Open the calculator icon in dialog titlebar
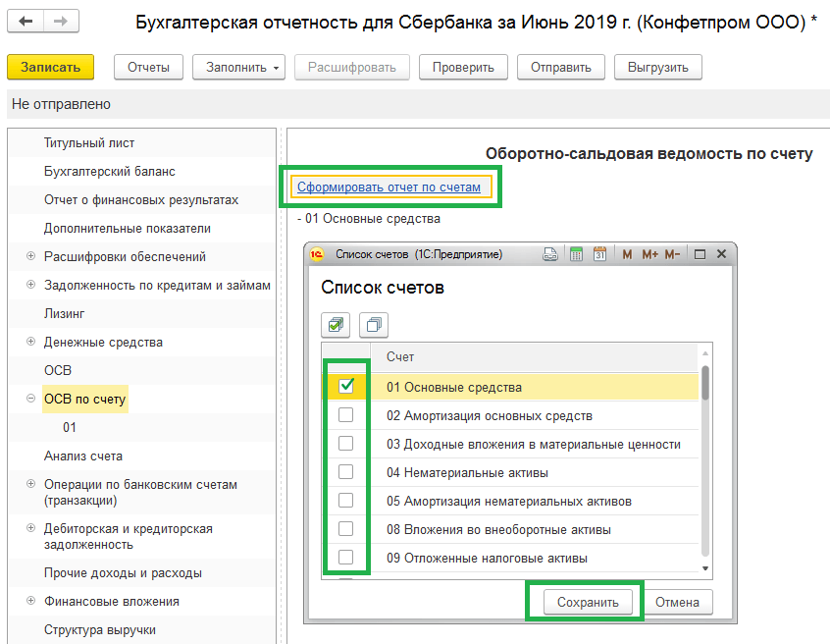This screenshot has height=644, width=830. pyautogui.click(x=576, y=254)
